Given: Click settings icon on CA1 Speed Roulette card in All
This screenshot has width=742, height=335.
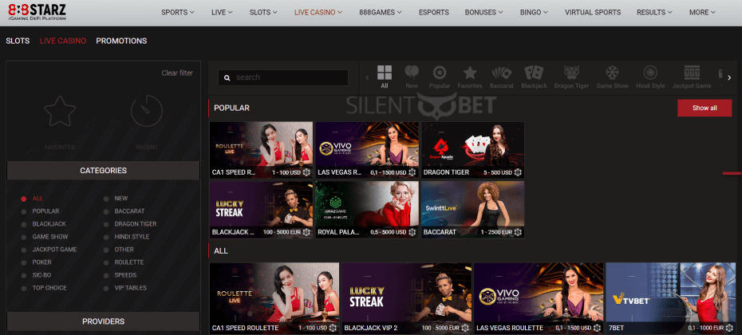Looking at the screenshot, I should [334, 328].
